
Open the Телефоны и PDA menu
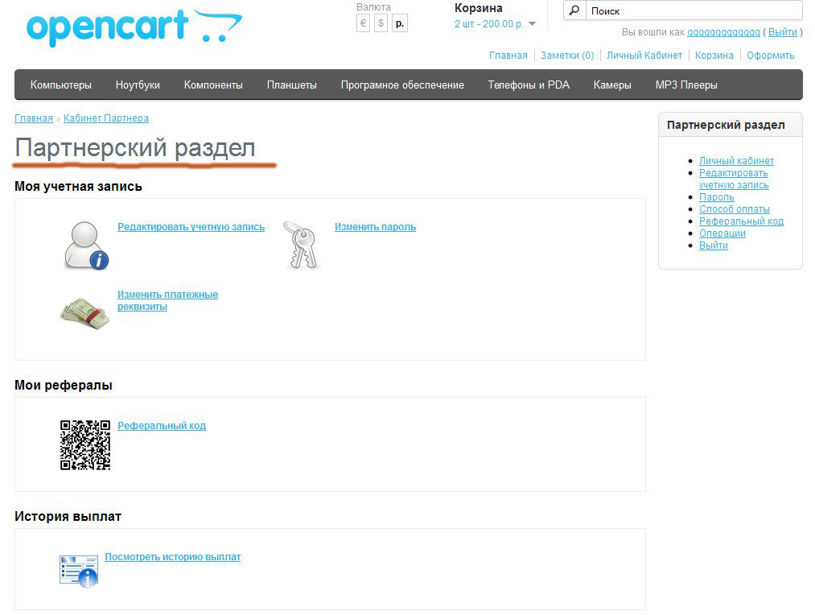[x=528, y=85]
